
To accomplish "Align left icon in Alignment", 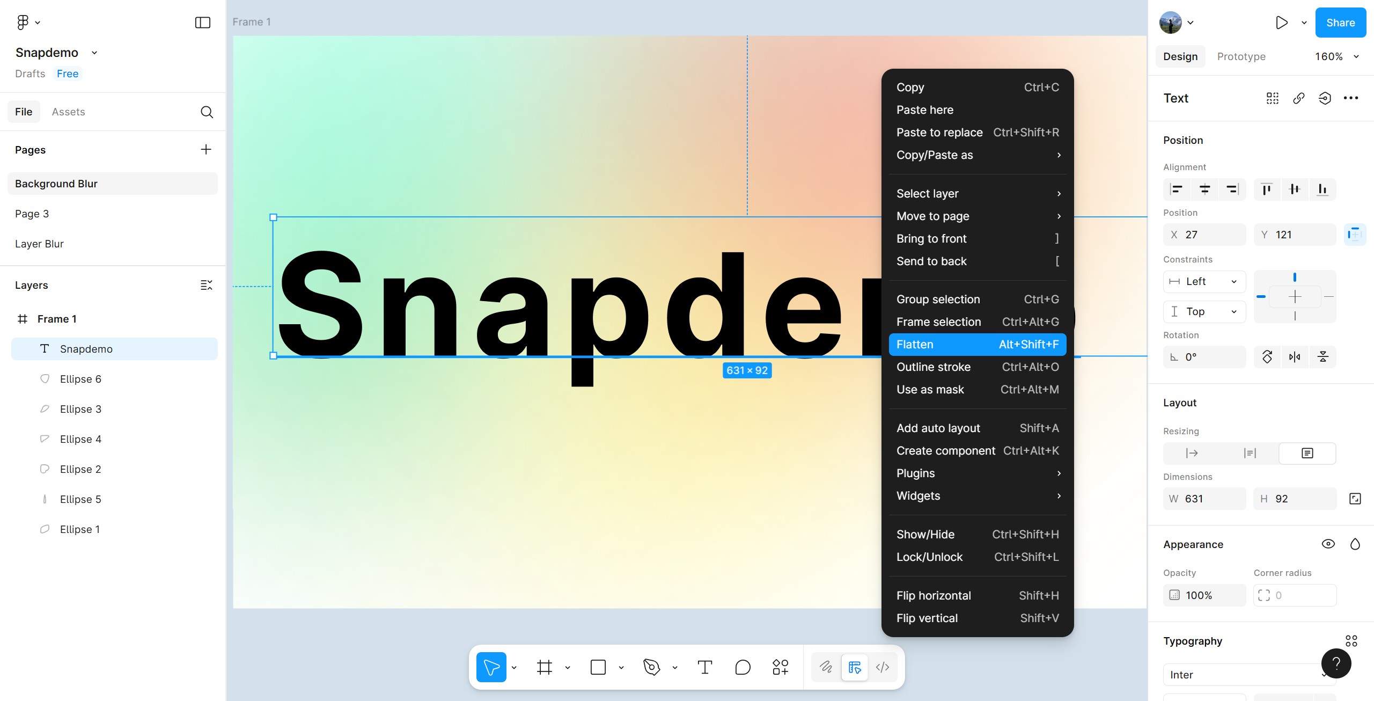I will 1177,189.
